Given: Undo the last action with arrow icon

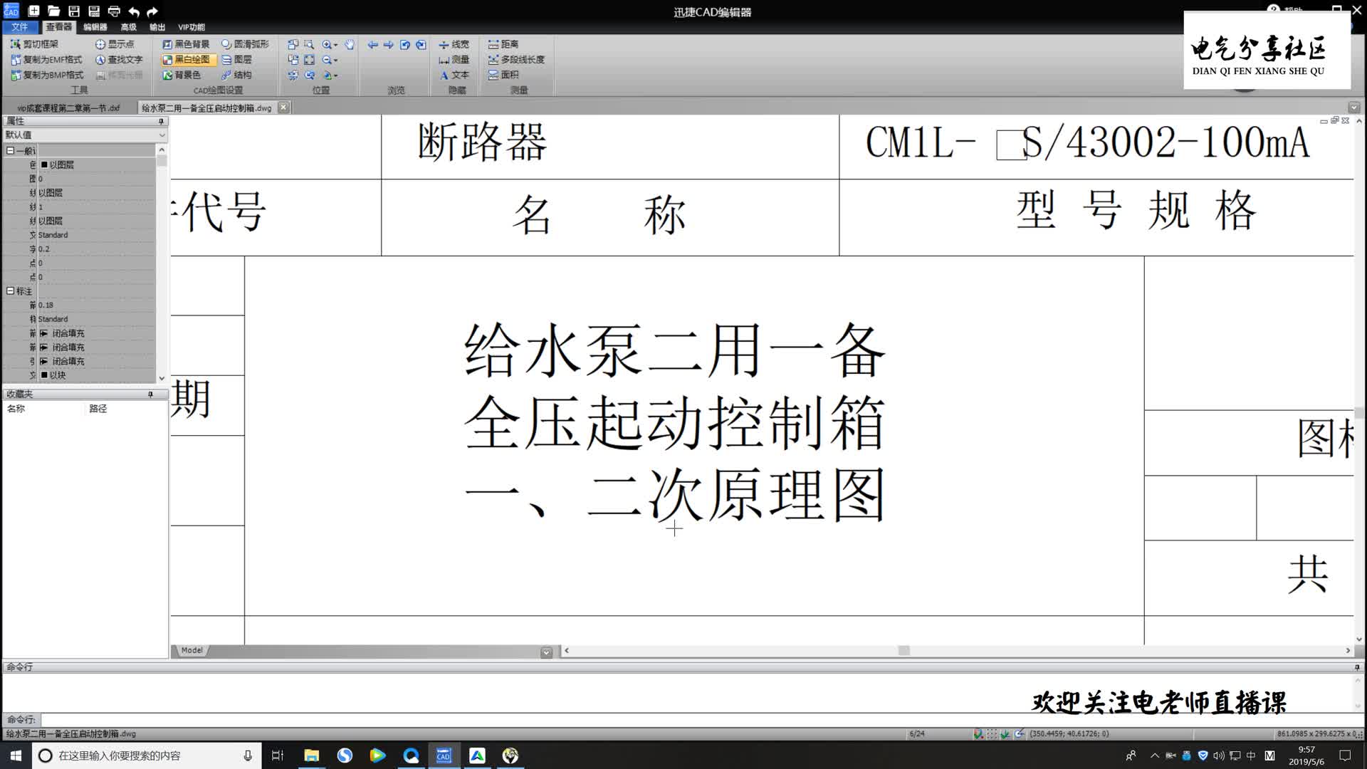Looking at the screenshot, I should 133,11.
